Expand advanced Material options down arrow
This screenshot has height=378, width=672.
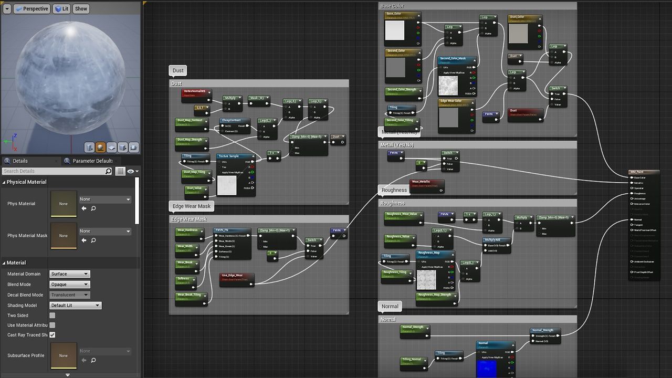(x=68, y=375)
